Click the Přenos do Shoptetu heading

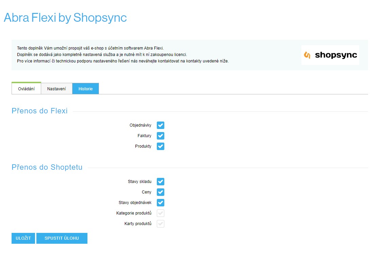47,167
